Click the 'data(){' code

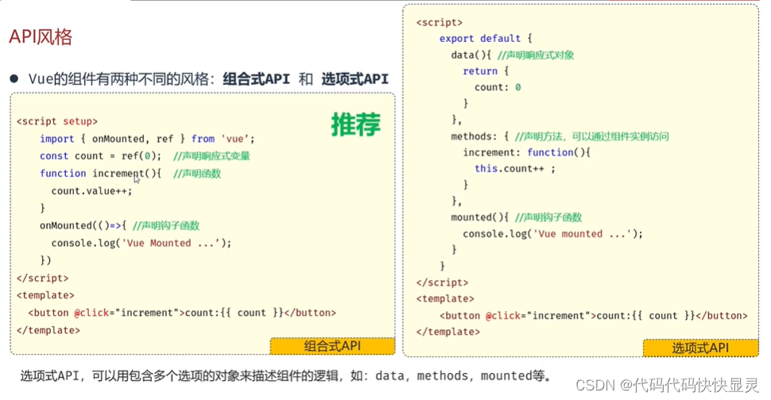(x=471, y=55)
